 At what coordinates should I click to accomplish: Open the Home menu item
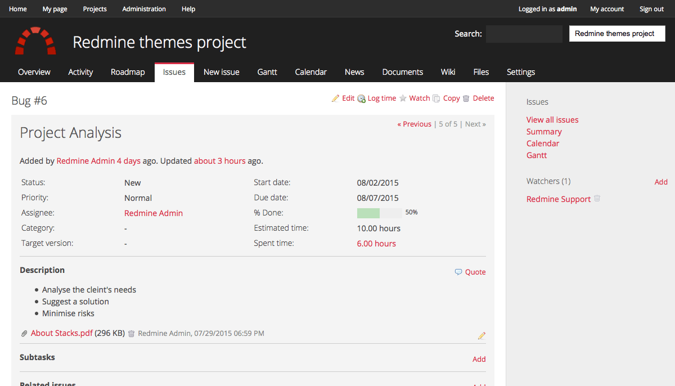[18, 9]
